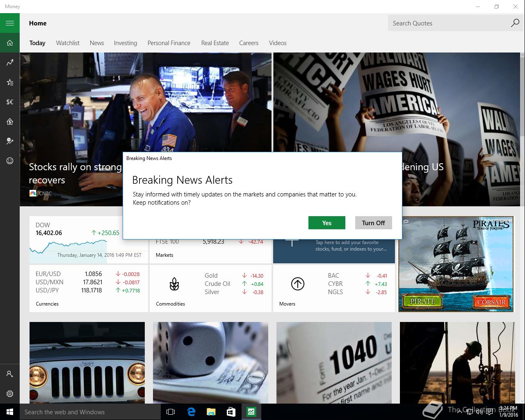This screenshot has height=420, width=525.
Task: Switch to the Today tab
Action: tap(37, 43)
